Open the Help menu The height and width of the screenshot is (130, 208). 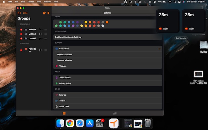[56, 2]
